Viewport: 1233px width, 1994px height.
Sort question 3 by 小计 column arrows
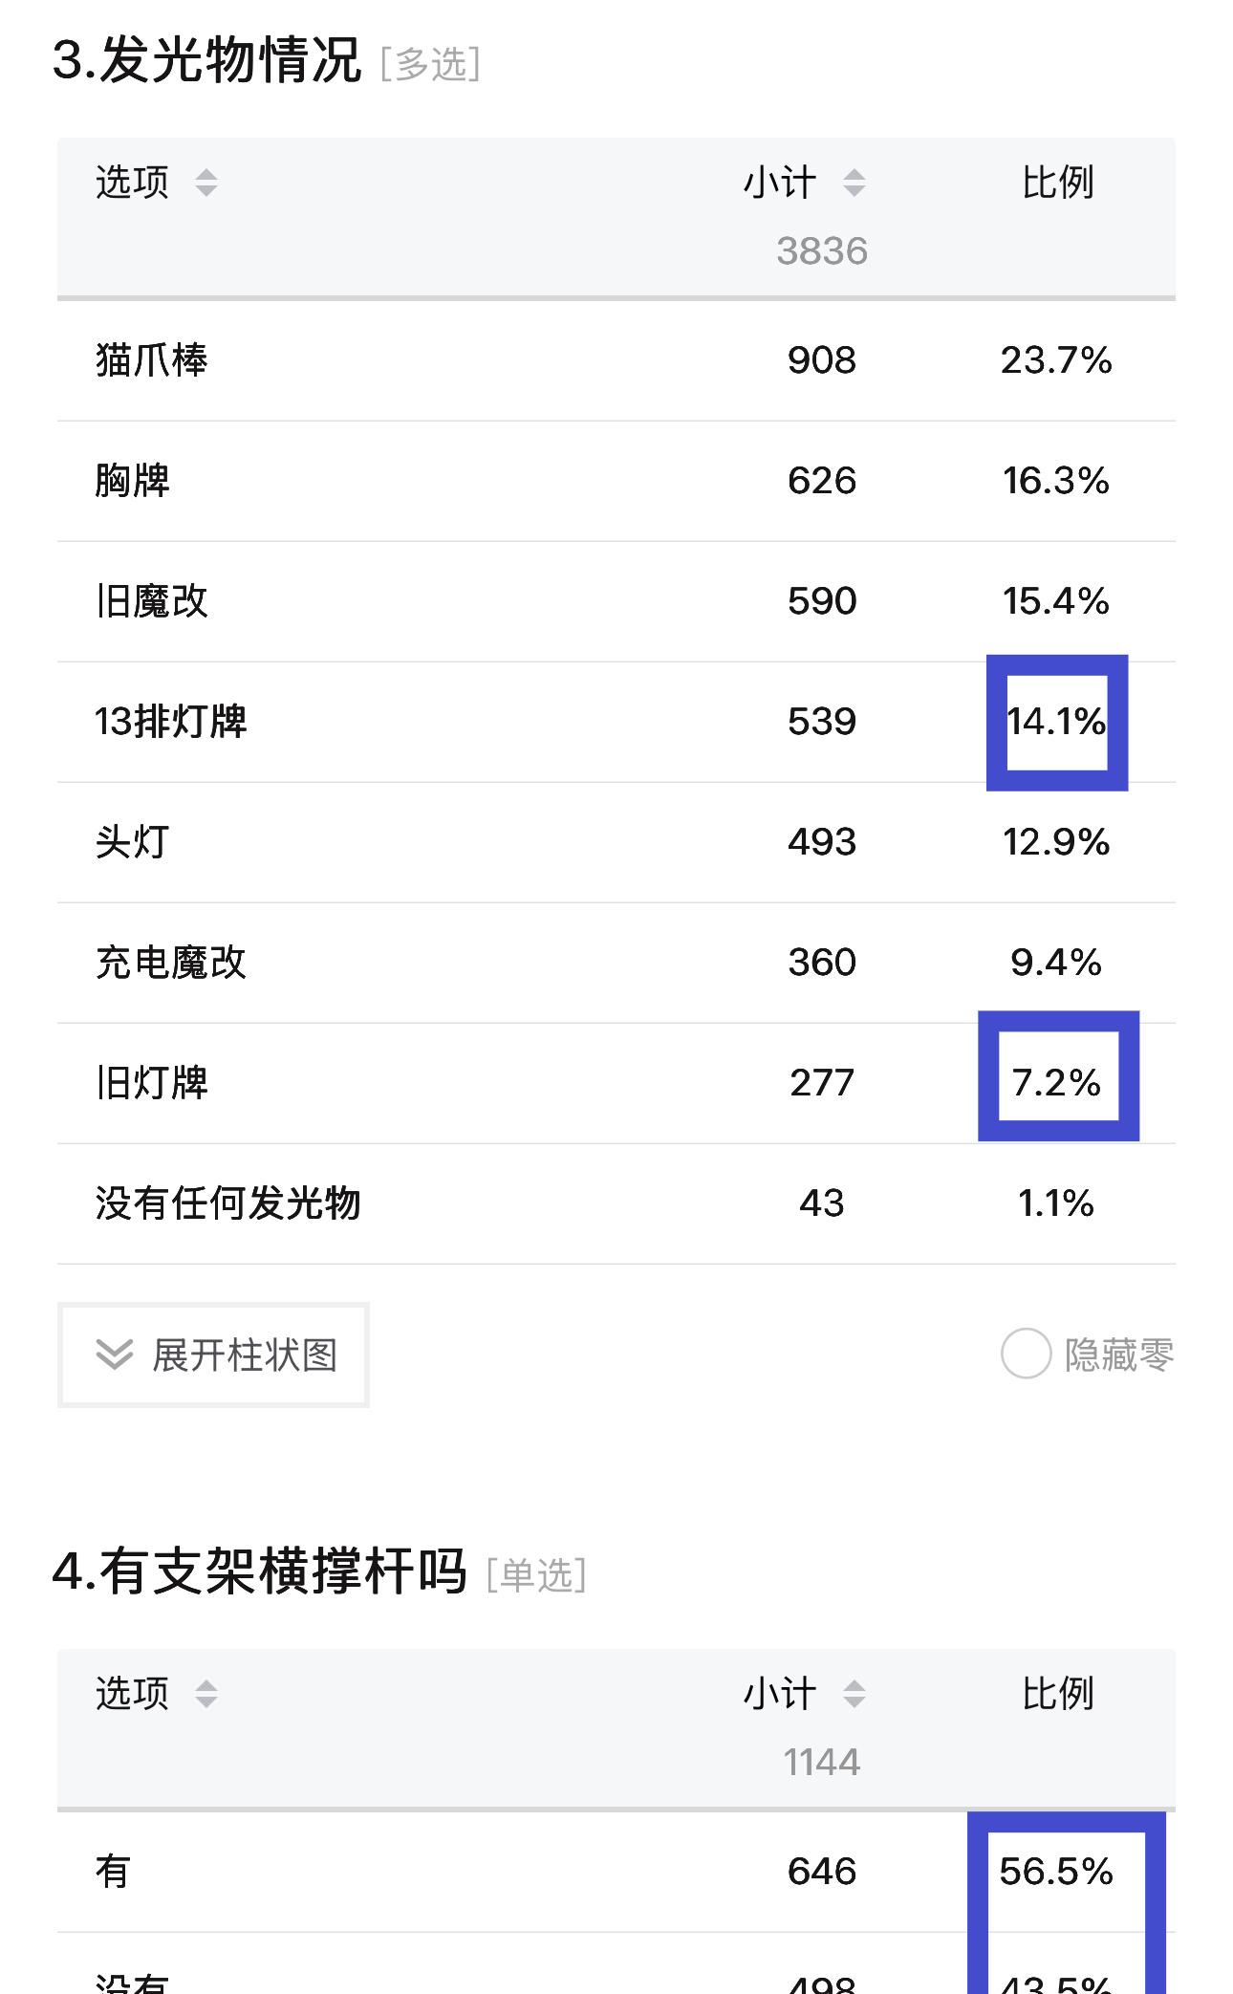click(854, 183)
